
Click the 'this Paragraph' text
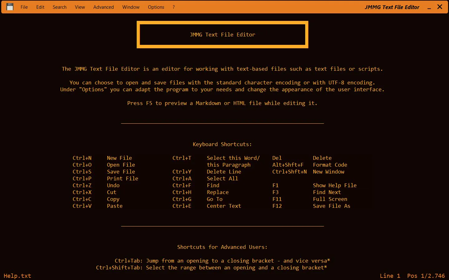click(229, 165)
